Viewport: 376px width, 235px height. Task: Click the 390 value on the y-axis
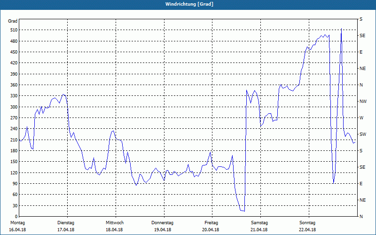14,74
